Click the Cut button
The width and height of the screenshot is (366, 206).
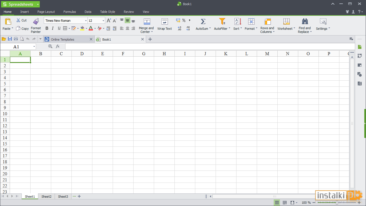tap(21, 20)
